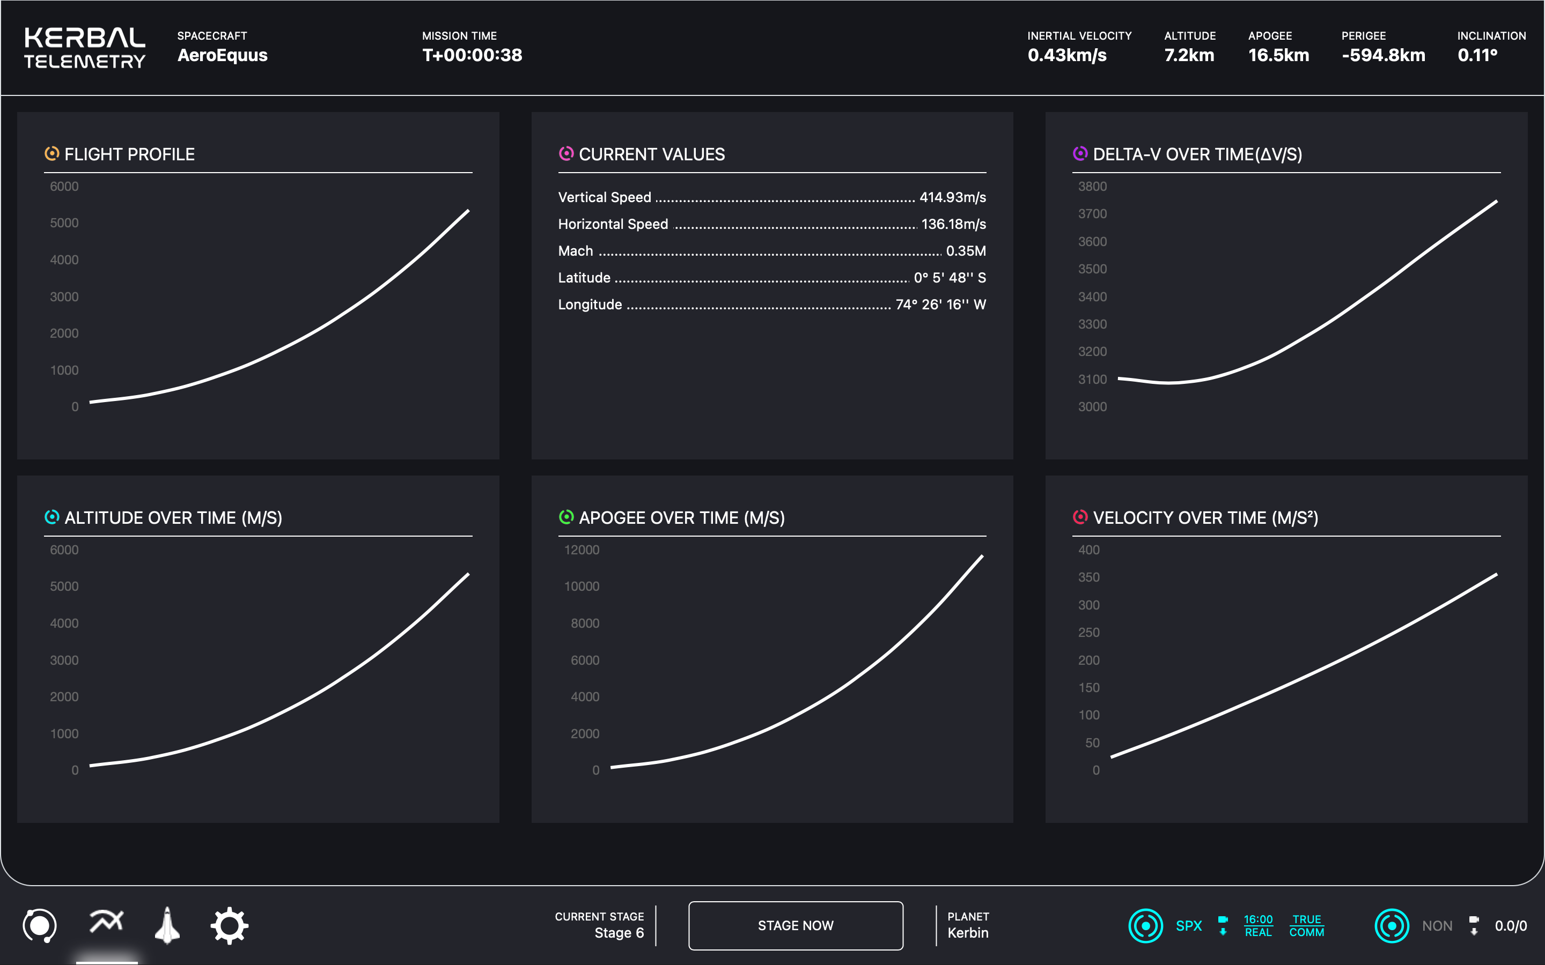Click the Velocity Over Time chart line
Screen dimensions: 1545x965
tap(1309, 674)
